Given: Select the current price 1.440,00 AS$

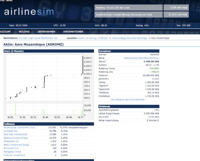Looking at the screenshot, I should pyautogui.click(x=151, y=62).
